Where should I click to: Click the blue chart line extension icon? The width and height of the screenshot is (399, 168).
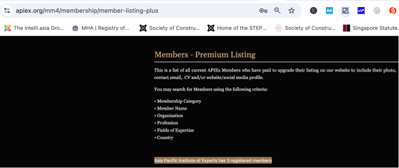click(361, 11)
